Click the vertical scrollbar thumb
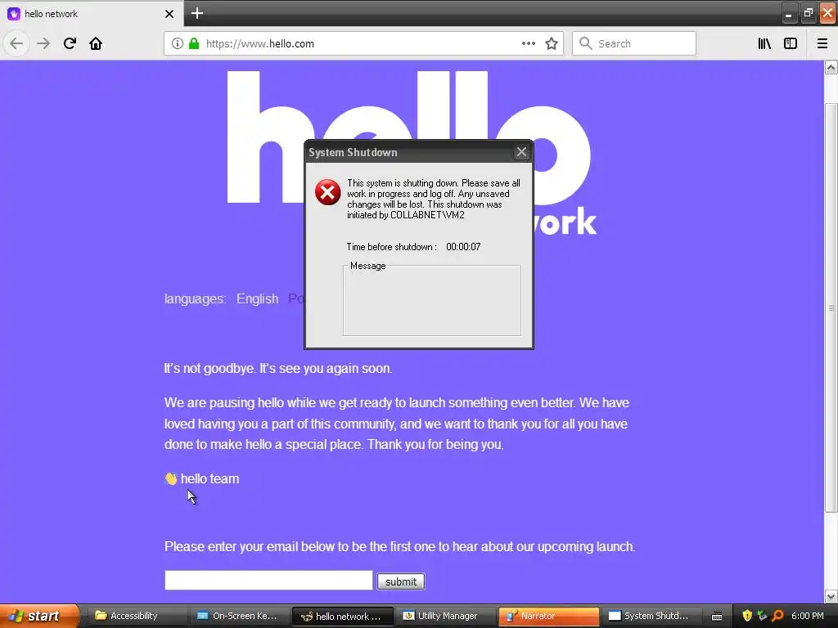 tap(831, 307)
